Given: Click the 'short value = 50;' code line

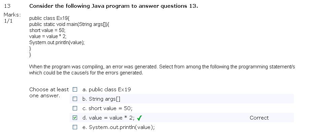Looking at the screenshot, I should [x=47, y=30].
